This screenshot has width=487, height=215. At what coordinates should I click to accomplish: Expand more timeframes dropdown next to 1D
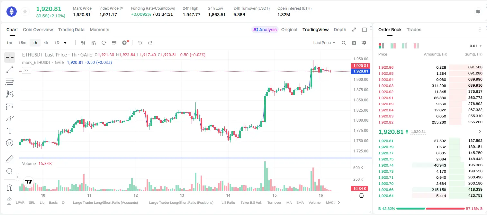point(65,43)
